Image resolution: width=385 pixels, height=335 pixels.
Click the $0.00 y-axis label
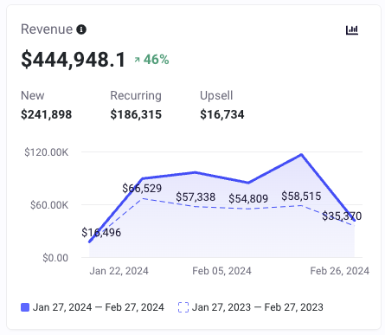pos(55,258)
